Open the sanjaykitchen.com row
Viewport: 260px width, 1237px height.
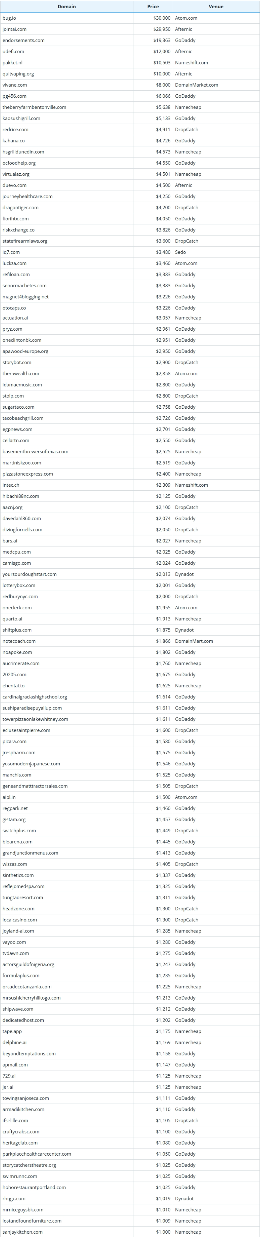[130, 1232]
